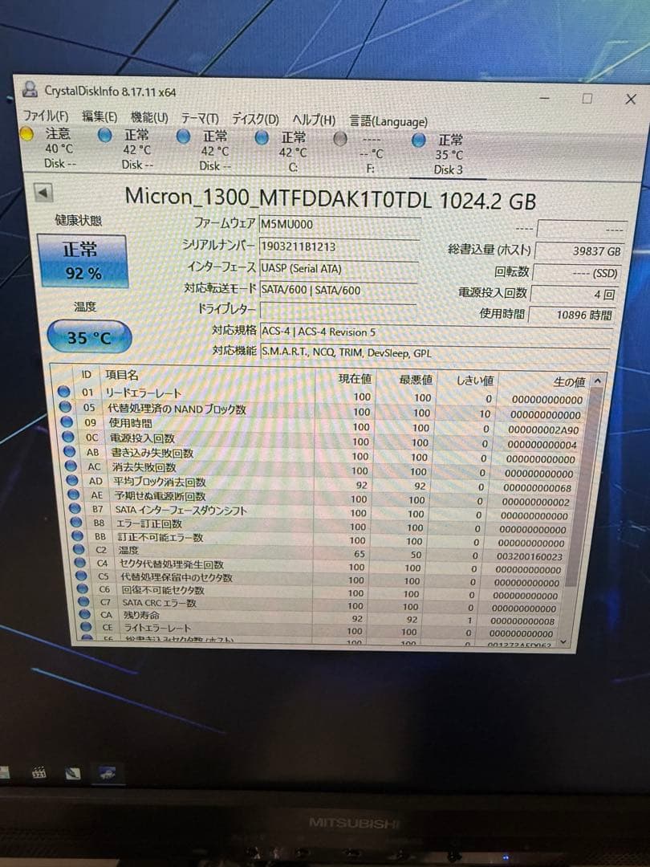Expand the ディスク(D) disk menu
This screenshot has width=650, height=867.
point(256,120)
